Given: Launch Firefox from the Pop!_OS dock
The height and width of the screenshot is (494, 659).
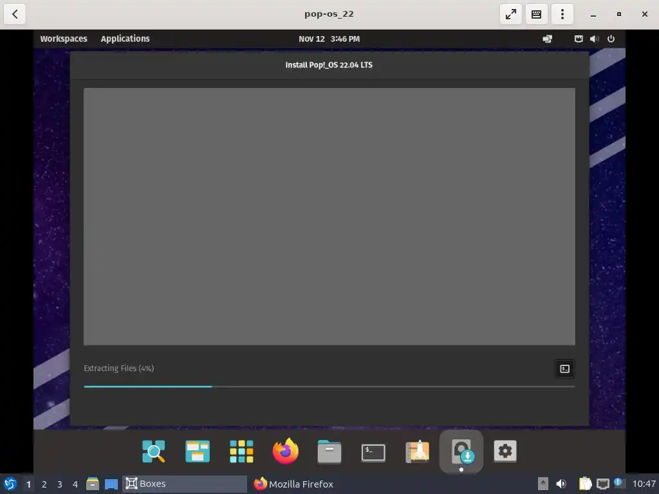Looking at the screenshot, I should 285,451.
